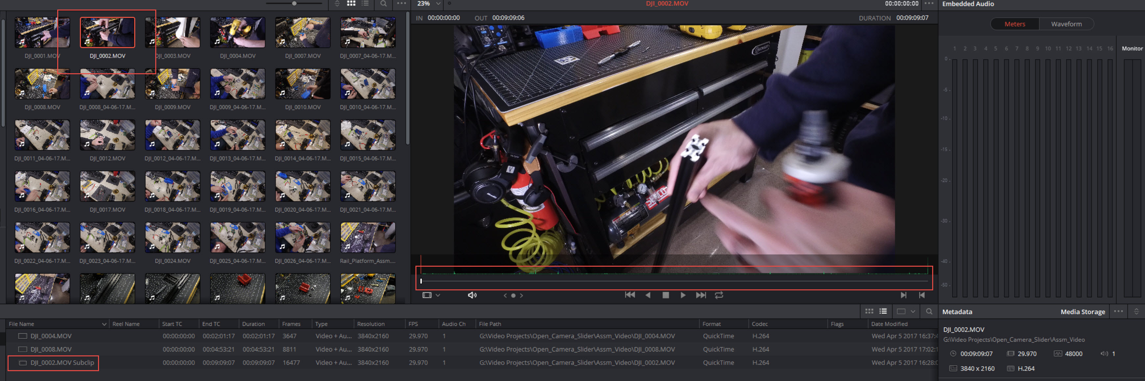
Task: Select the Metadata panel header
Action: pos(957,312)
